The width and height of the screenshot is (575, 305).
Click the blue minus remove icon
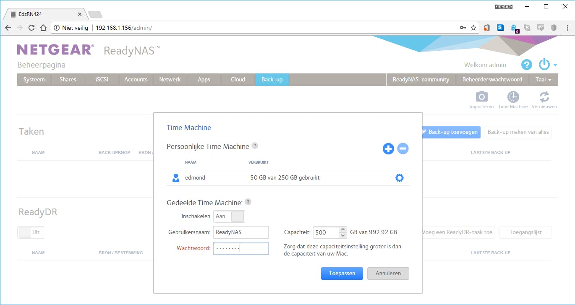(403, 149)
